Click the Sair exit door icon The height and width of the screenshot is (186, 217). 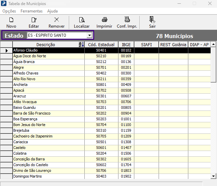coord(152,20)
